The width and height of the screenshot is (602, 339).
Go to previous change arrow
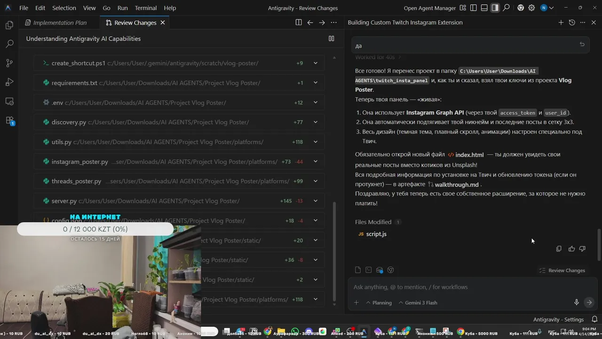pyautogui.click(x=310, y=23)
